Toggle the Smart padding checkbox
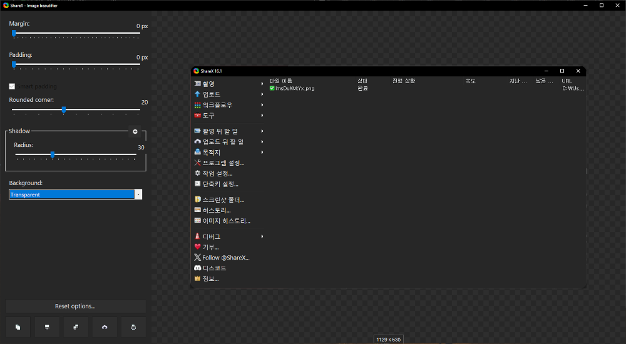Screen dimensions: 626x344 click(12, 86)
